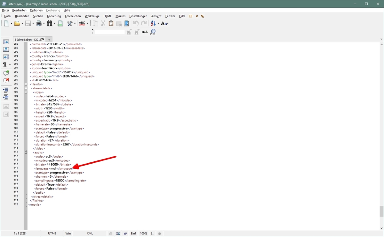Collapse the audio node on line 715
The height and width of the screenshot is (237, 384).
(x=26, y=152)
